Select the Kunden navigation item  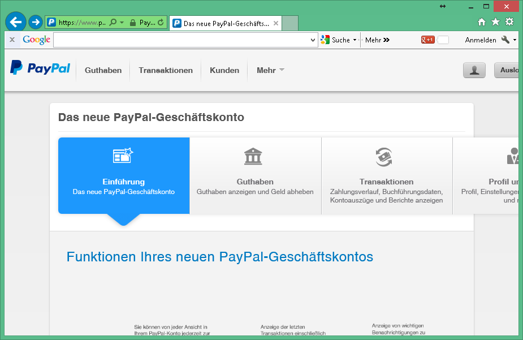[224, 70]
